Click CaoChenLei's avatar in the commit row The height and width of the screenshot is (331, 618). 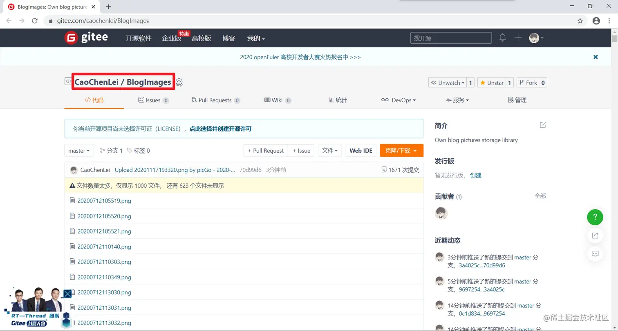pyautogui.click(x=74, y=170)
